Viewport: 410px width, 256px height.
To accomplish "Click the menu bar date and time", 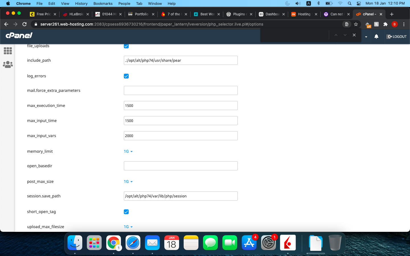I will 385,3.
